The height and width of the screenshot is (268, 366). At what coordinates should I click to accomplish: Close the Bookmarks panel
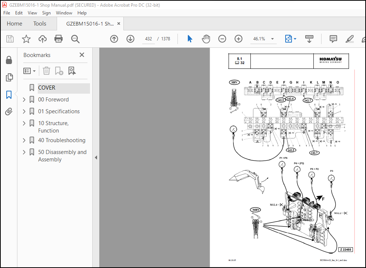tap(82, 55)
